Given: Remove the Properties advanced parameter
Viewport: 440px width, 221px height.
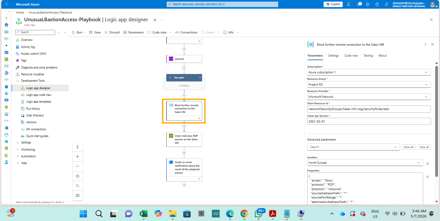Looking at the screenshot, I should click(x=427, y=177).
